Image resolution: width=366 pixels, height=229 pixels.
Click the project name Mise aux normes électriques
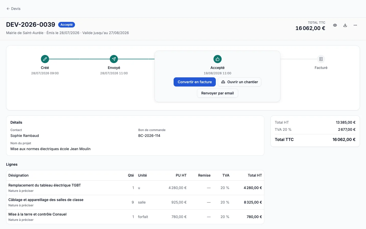(x=50, y=149)
